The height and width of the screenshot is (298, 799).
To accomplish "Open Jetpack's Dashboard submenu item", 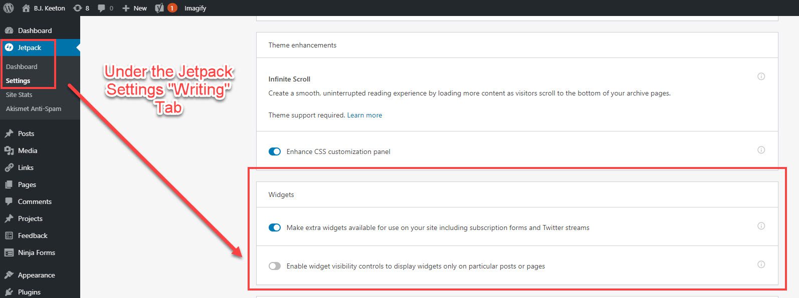I will point(22,66).
